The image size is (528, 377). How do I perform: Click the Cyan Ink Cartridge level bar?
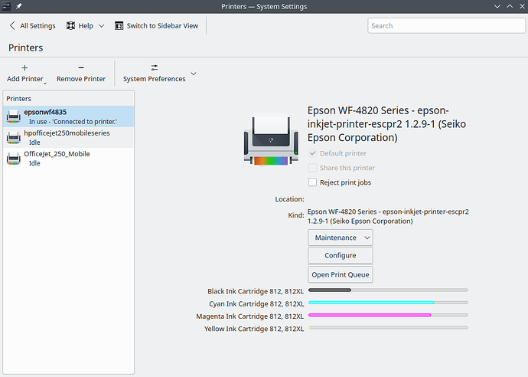pyautogui.click(x=387, y=303)
